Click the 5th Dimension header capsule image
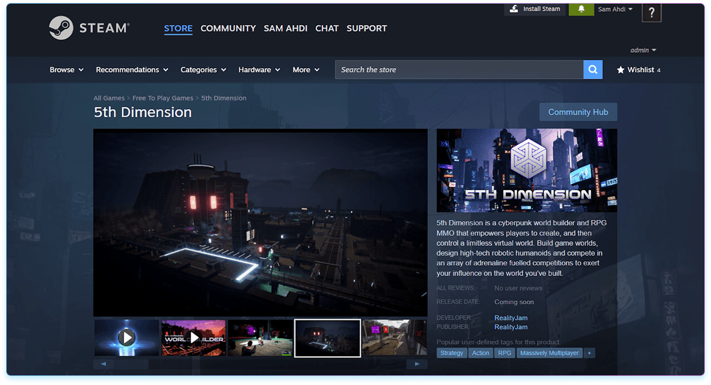Screen dimensions: 711x385 (527, 170)
